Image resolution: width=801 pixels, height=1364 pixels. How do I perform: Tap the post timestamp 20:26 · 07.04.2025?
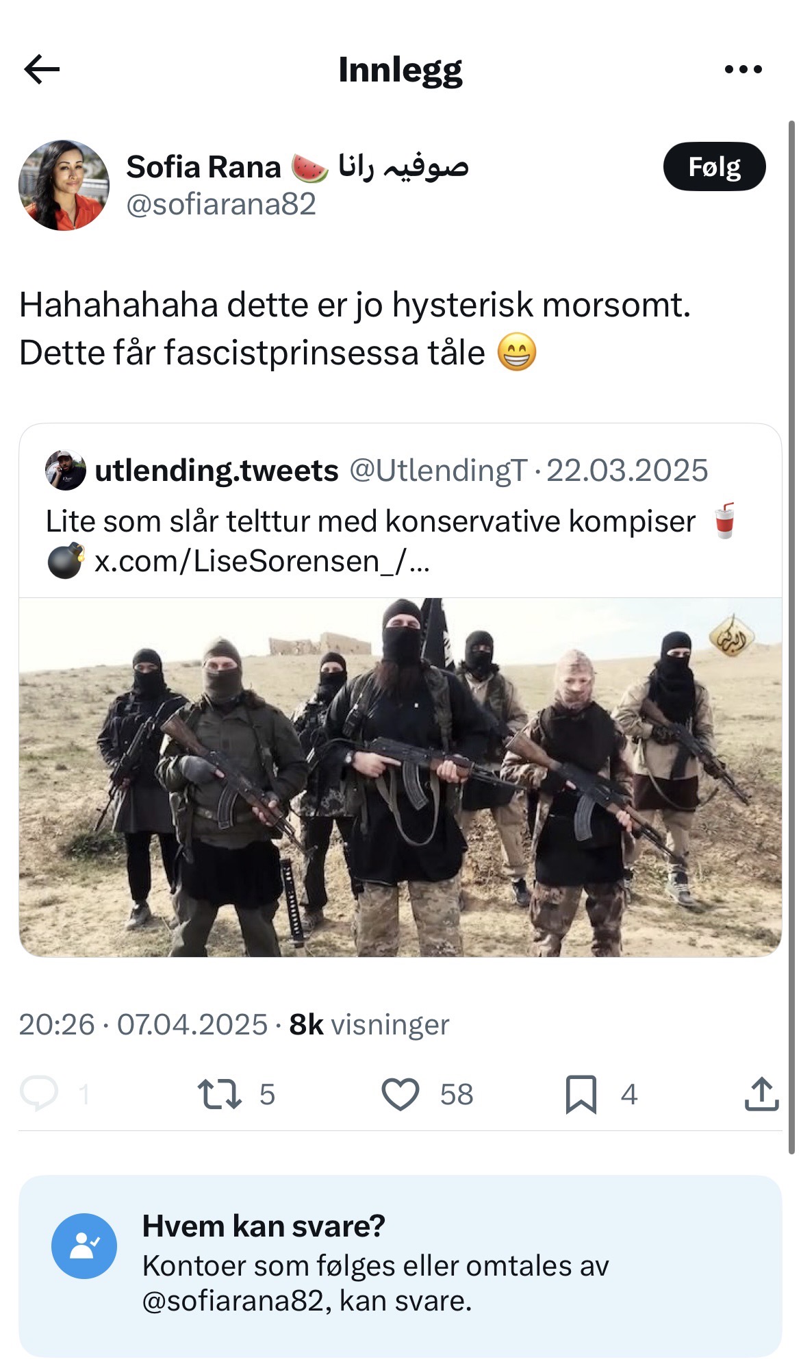click(x=142, y=1025)
